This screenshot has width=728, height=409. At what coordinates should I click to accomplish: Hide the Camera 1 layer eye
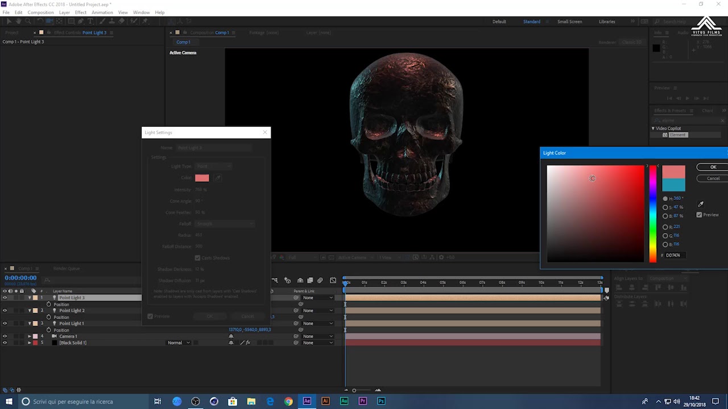point(5,336)
